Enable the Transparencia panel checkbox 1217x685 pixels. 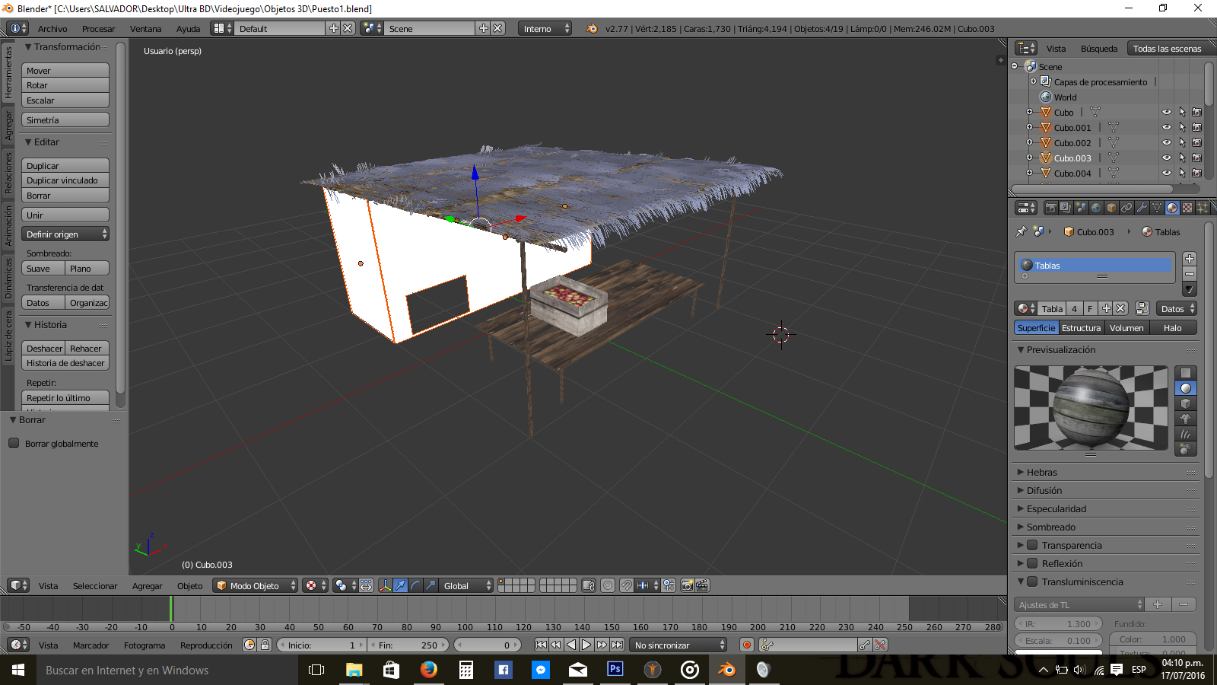(x=1033, y=545)
